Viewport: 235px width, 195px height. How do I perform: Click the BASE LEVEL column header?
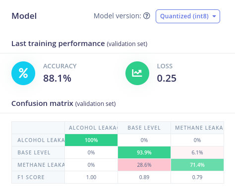click(x=144, y=128)
